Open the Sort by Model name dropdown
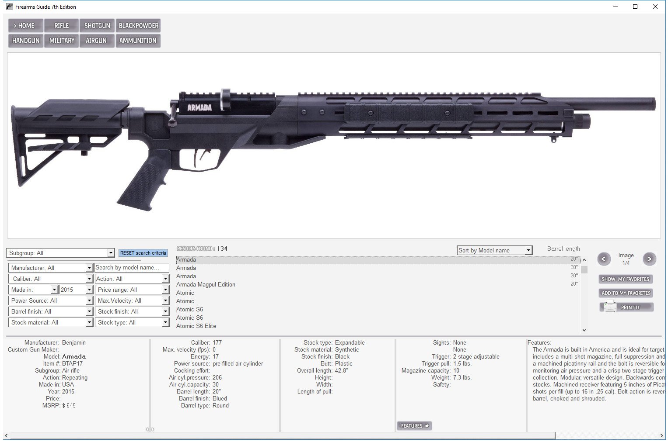 494,251
